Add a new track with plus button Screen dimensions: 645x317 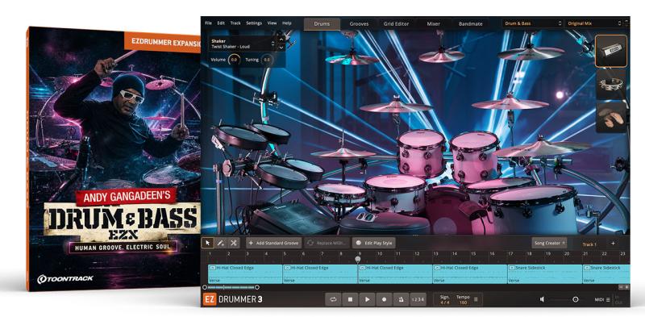(613, 244)
